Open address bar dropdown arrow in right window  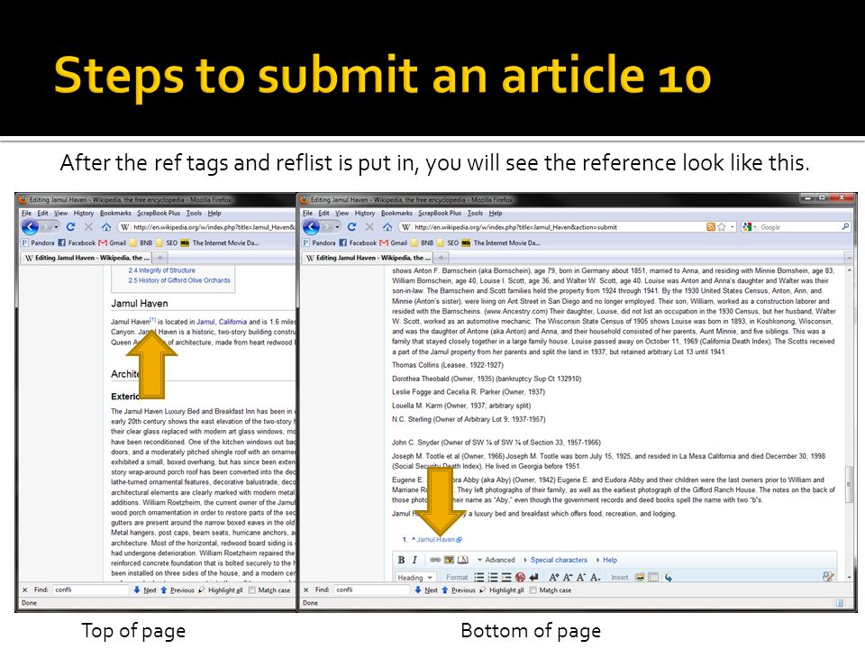[x=732, y=227]
